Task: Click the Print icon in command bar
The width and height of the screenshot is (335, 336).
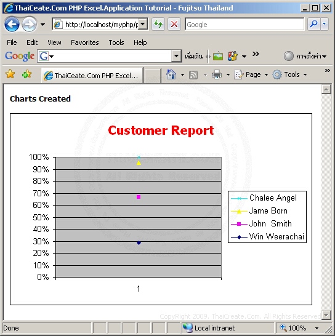Action: pyautogui.click(x=217, y=74)
